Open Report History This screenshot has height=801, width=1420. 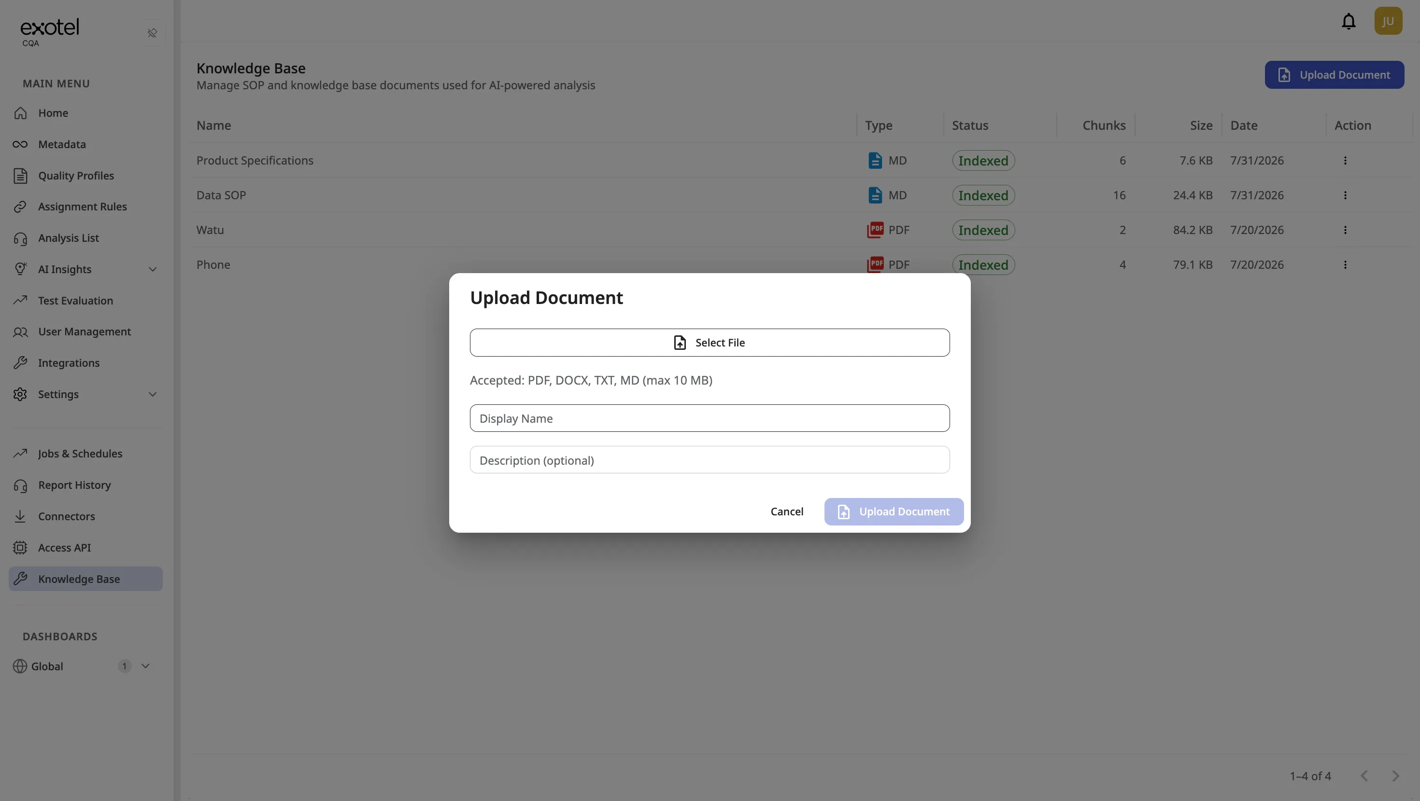click(x=85, y=485)
